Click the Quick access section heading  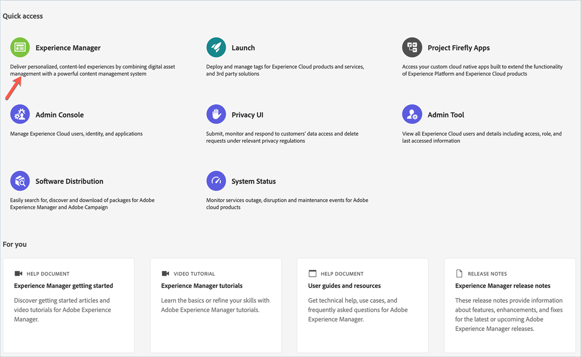[23, 15]
